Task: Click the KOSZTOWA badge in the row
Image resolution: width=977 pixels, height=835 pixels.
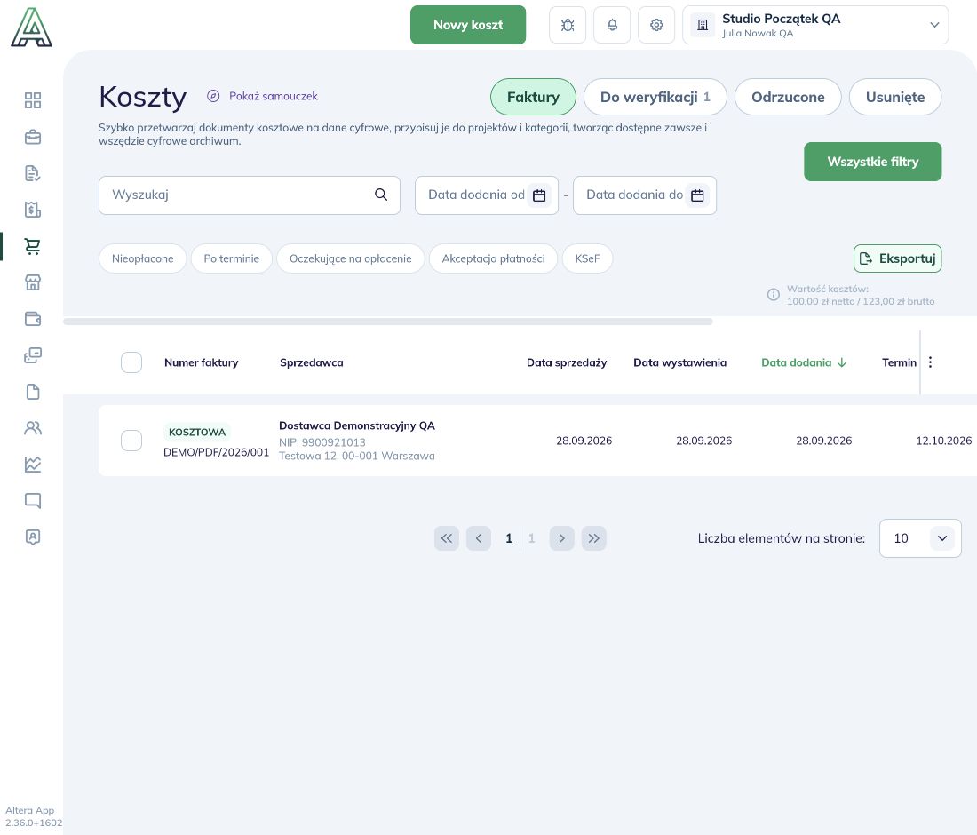Action: click(197, 432)
